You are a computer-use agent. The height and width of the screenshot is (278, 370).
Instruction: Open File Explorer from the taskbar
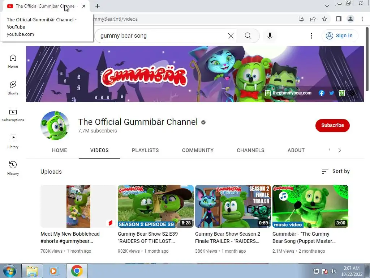click(32, 271)
